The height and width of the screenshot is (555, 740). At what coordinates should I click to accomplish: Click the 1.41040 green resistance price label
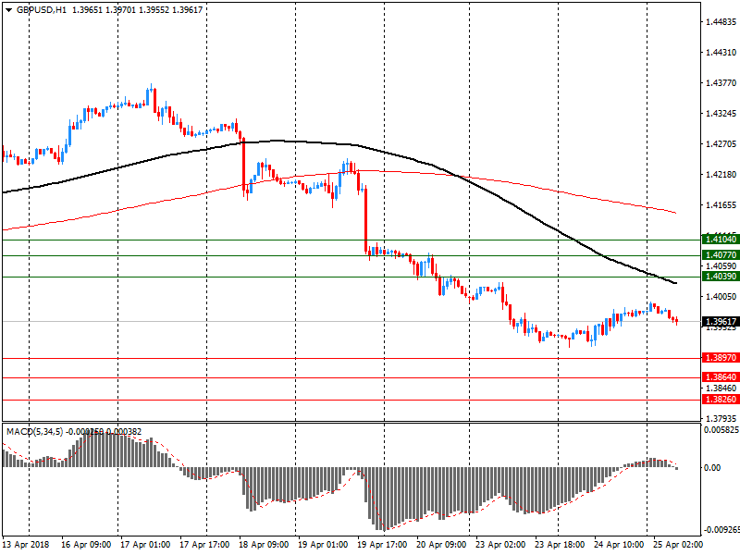pos(721,240)
